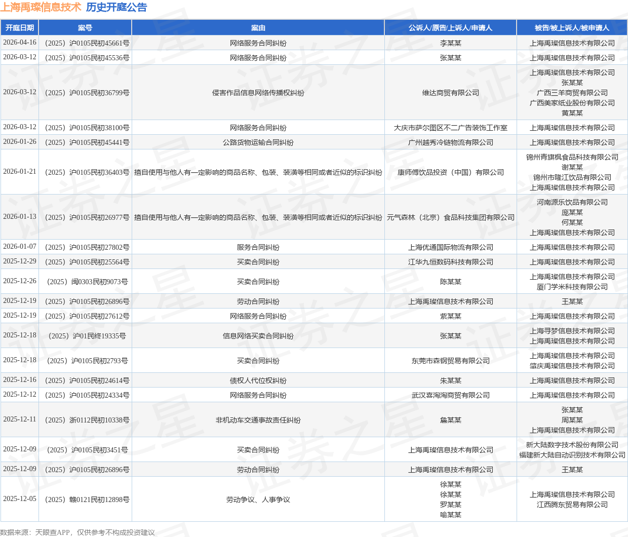Click the 被告/被上诉人/被申请人 column header
628x537 pixels.
click(x=572, y=28)
